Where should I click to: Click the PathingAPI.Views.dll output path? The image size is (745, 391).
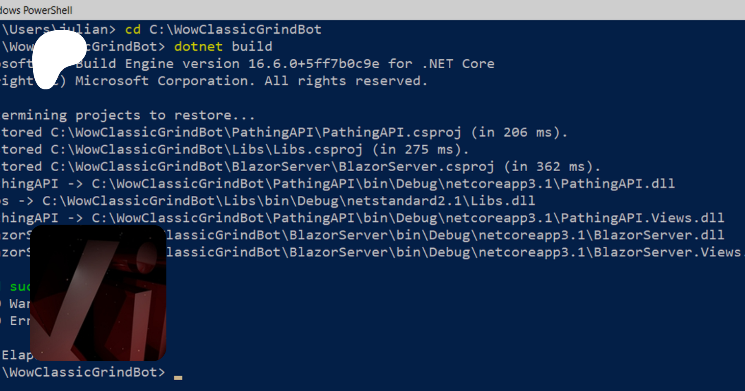(x=408, y=218)
